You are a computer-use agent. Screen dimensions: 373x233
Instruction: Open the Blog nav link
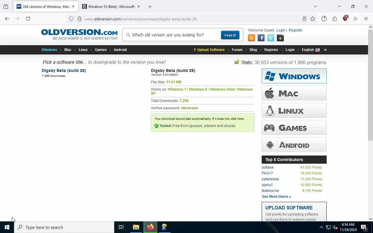tap(253, 50)
